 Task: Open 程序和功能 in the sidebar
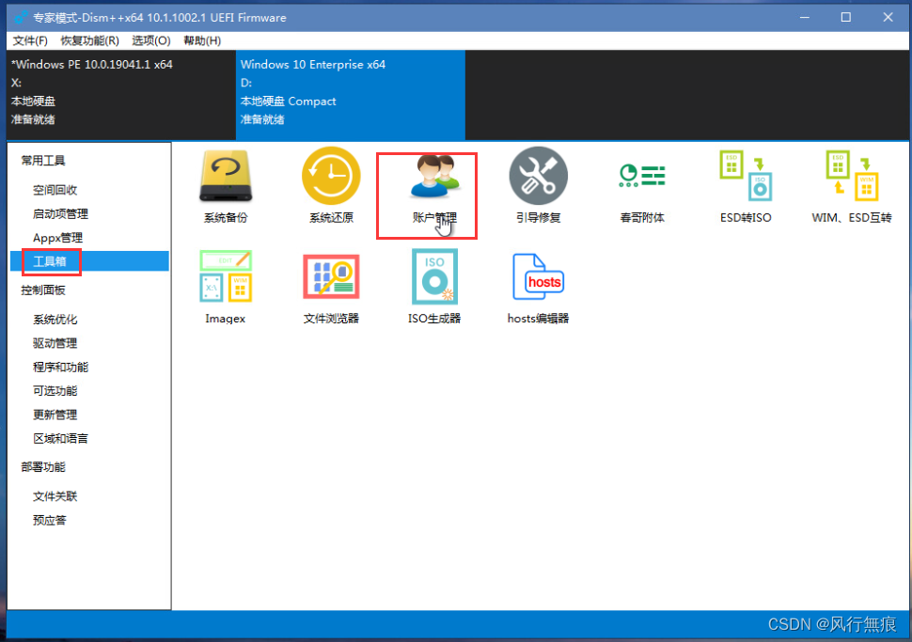60,367
